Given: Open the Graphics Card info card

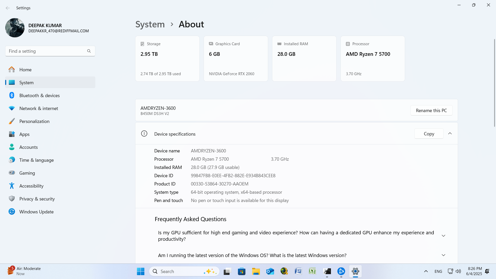Looking at the screenshot, I should [x=236, y=59].
